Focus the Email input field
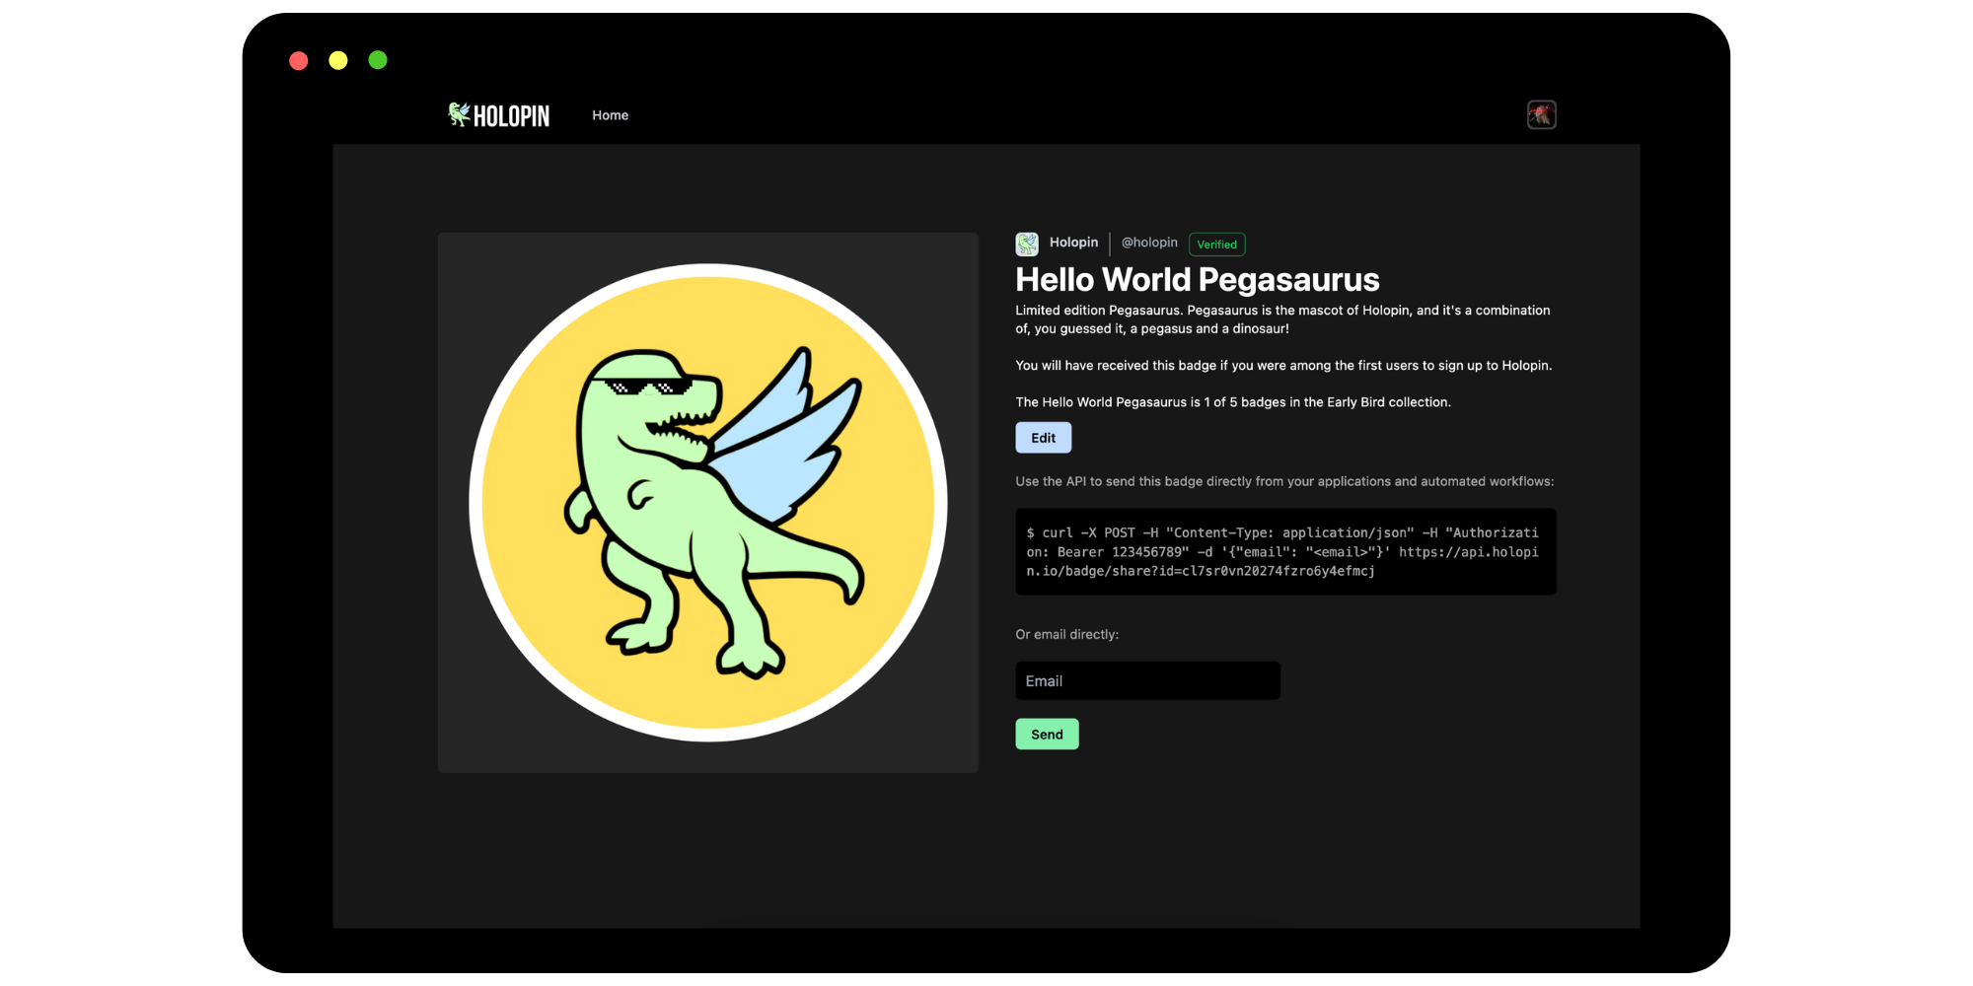This screenshot has width=1973, height=986. [x=1147, y=681]
